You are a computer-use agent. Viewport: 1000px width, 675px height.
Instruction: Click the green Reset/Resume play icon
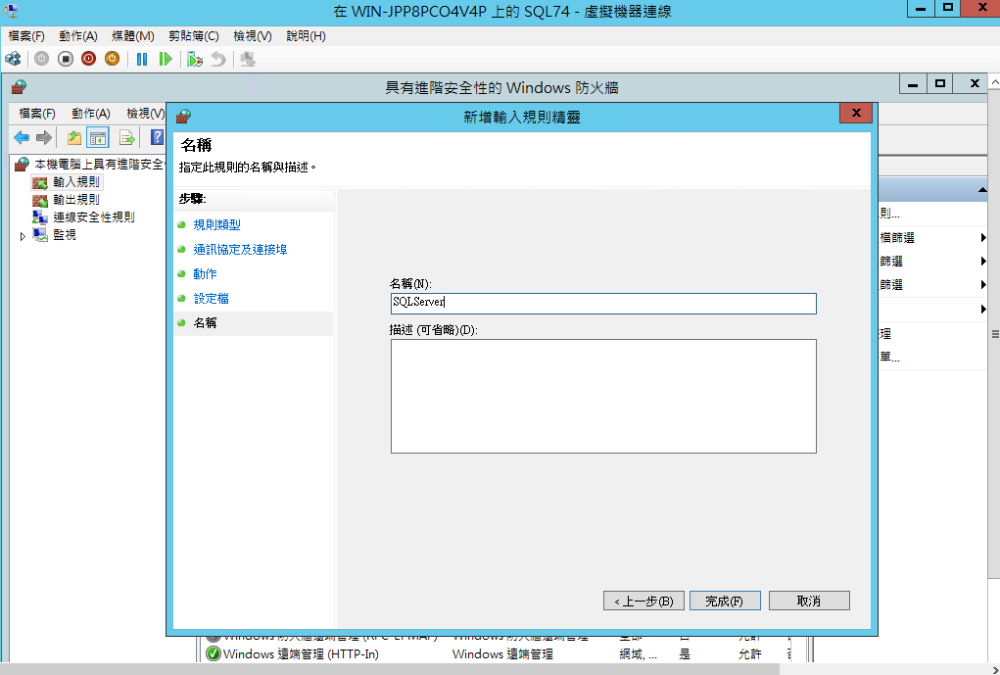click(166, 60)
